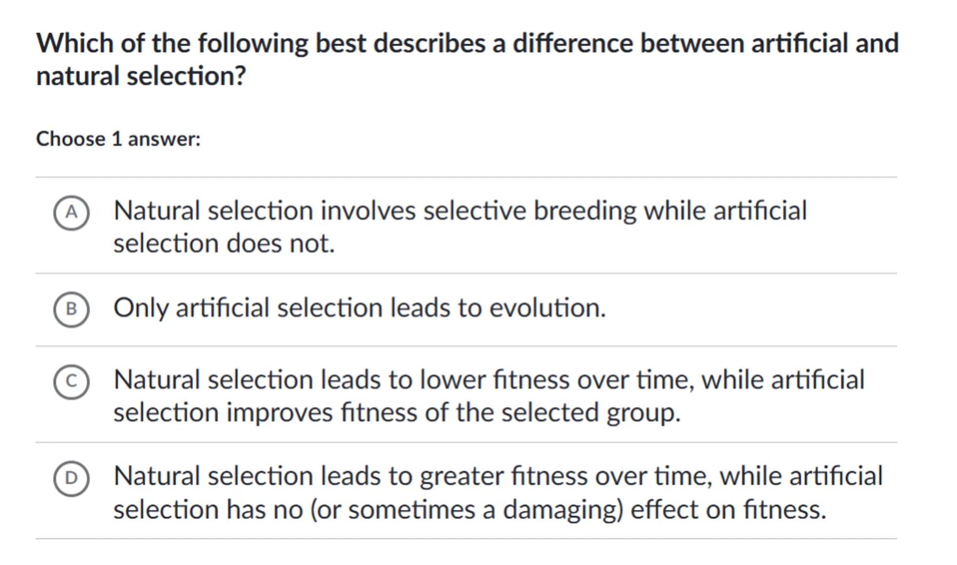The image size is (957, 565).
Task: Click the line mentioning "effect on fitness."
Action: [x=469, y=510]
